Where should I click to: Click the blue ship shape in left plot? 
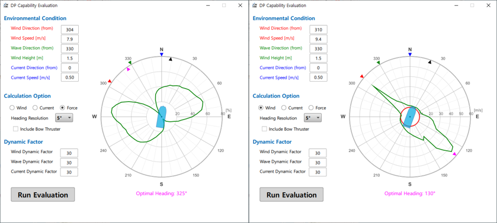click(x=161, y=117)
